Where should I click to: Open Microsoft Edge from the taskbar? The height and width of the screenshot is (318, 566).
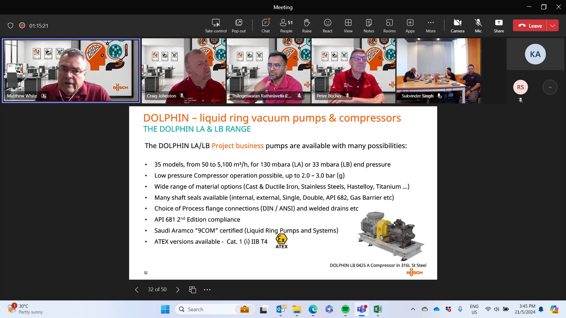313,309
